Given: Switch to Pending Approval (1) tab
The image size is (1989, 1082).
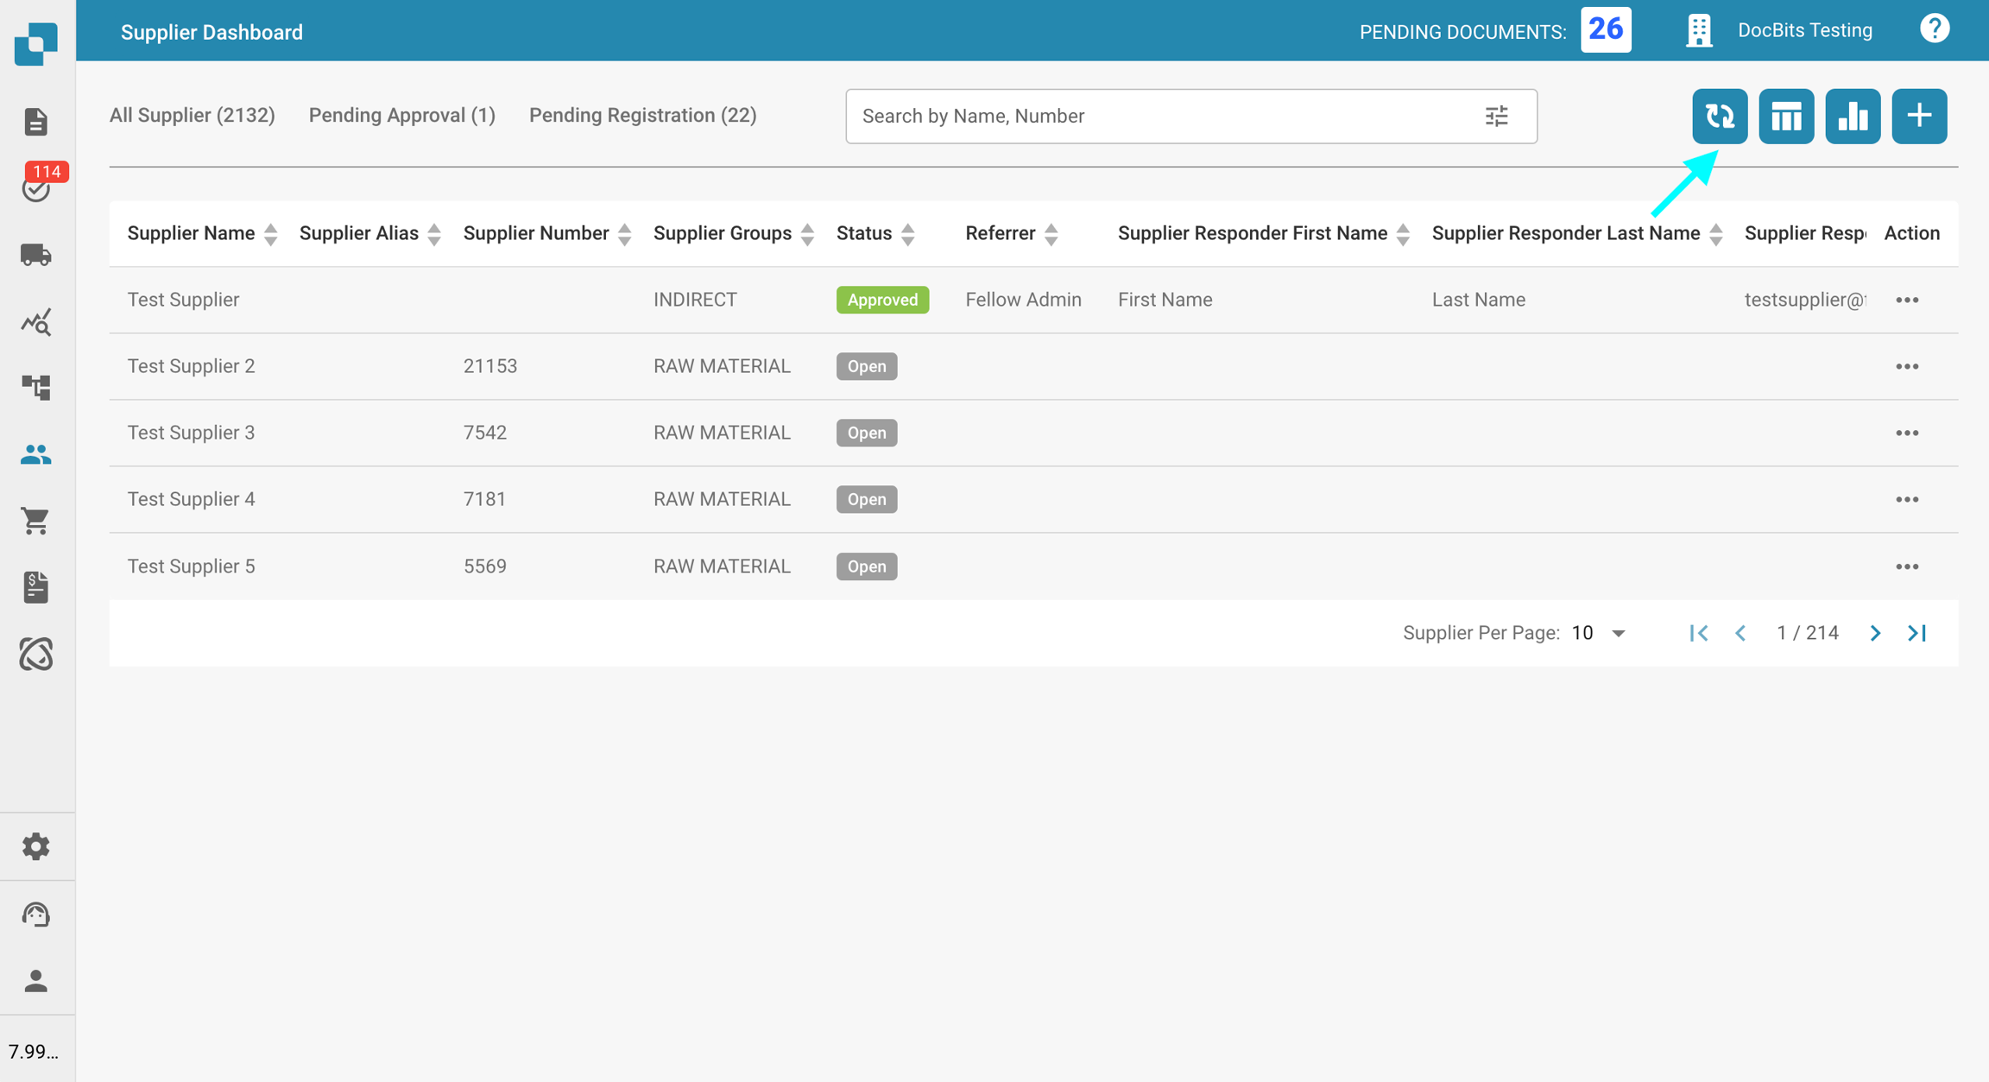Looking at the screenshot, I should pos(401,115).
